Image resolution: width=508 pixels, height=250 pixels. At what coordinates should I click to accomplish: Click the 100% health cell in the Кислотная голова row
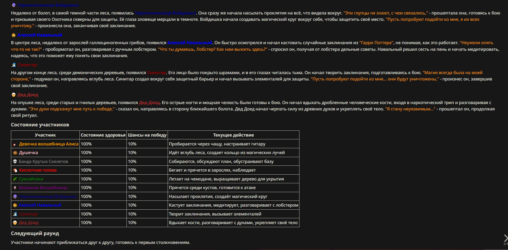103,170
